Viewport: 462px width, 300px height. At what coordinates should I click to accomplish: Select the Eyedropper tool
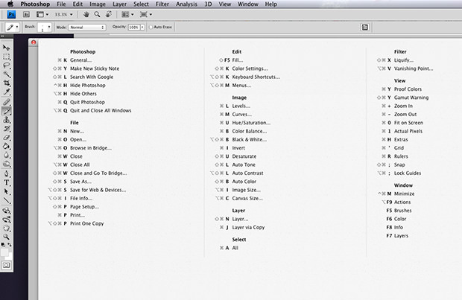(6, 92)
